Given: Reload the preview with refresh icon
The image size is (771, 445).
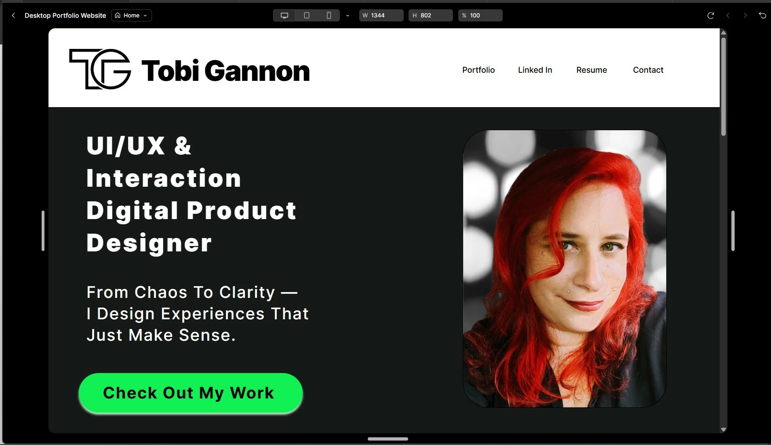Looking at the screenshot, I should [710, 15].
